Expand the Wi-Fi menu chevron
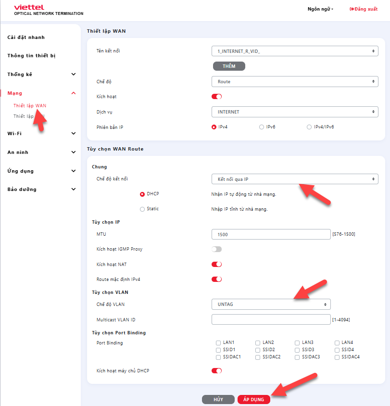Image resolution: width=390 pixels, height=406 pixels. [74, 134]
